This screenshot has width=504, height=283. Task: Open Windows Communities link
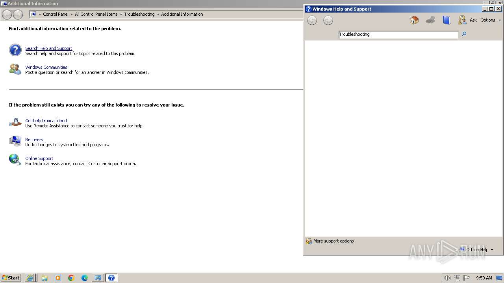[x=46, y=67]
